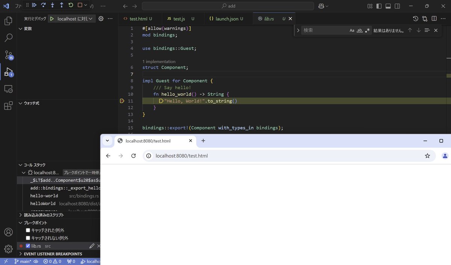Screen dimensions: 451x265
Task: Toggle secondary side bar visibility
Action: click(397, 6)
